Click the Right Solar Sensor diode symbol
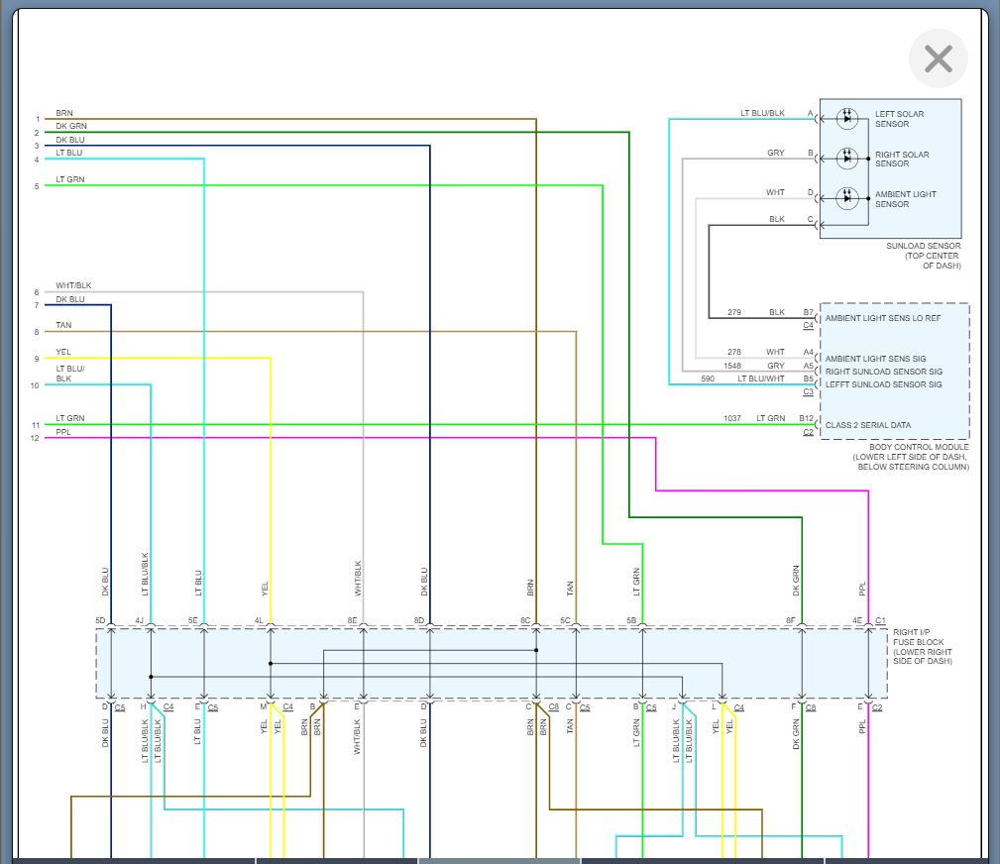1000x864 pixels. pos(846,158)
